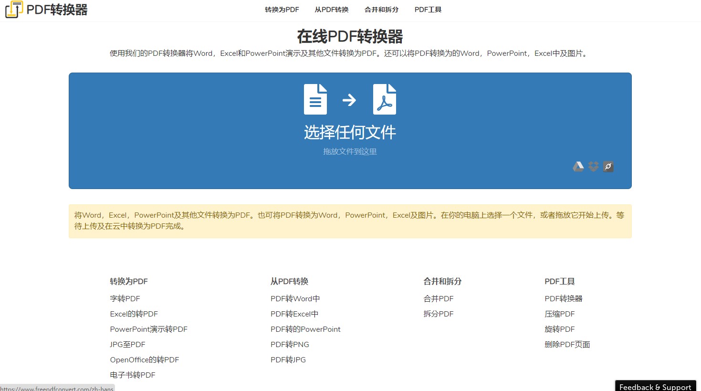Click the arrow icon between file icons
The image size is (701, 391).
(349, 100)
